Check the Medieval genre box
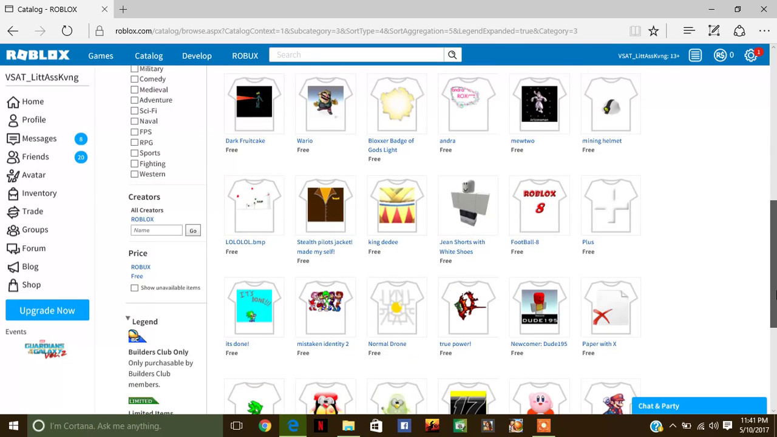 [x=135, y=90]
